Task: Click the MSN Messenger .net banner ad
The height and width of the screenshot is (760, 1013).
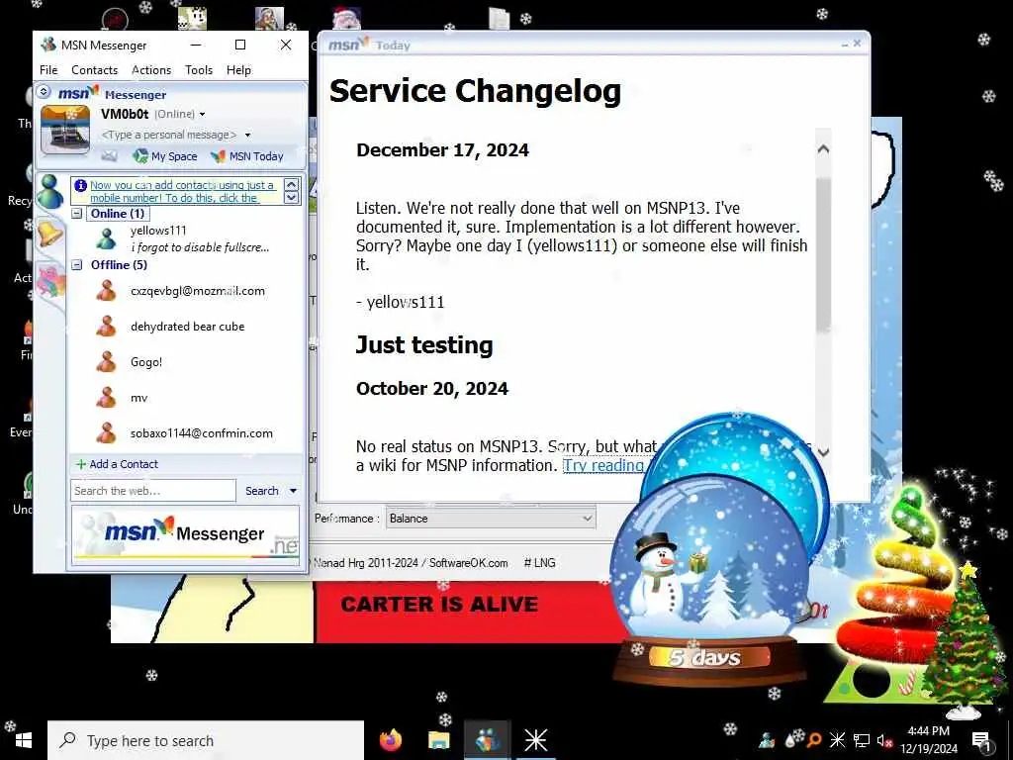Action: click(x=185, y=535)
